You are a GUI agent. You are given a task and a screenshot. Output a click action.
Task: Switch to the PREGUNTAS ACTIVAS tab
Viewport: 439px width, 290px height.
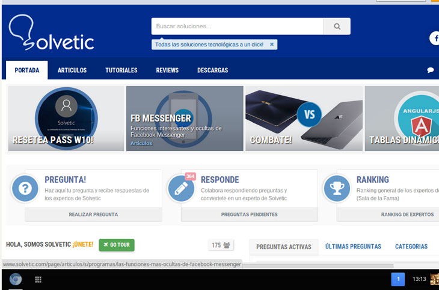(x=284, y=247)
